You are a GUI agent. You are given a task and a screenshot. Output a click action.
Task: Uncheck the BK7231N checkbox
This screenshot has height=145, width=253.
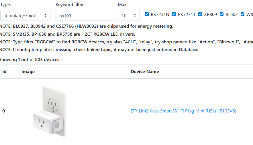click(x=147, y=14)
